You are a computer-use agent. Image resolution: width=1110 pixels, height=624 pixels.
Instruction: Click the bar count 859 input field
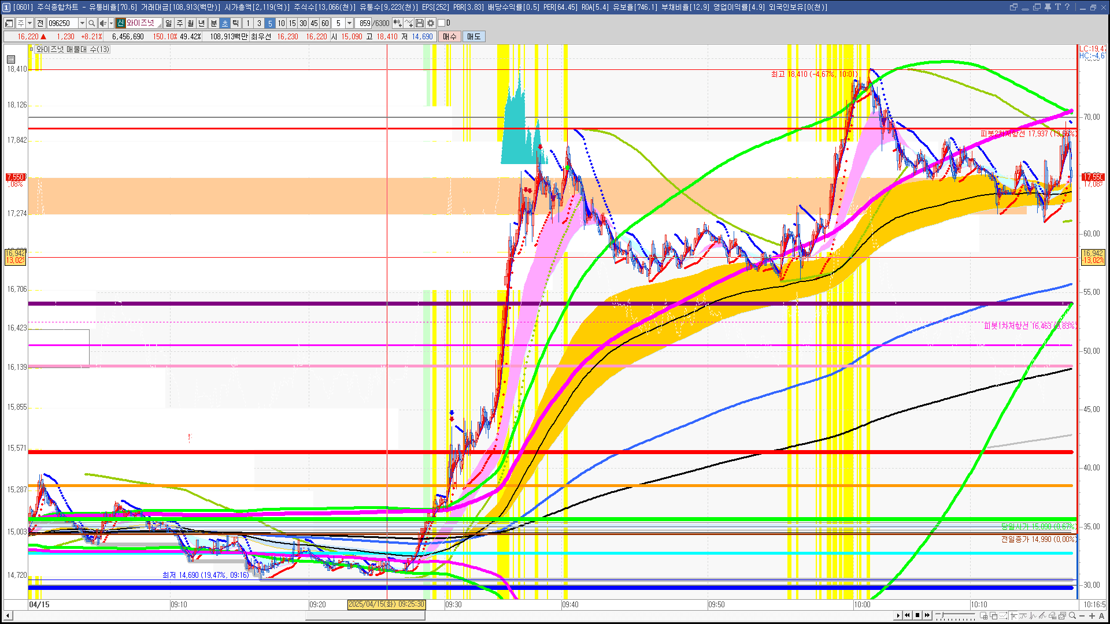(364, 23)
